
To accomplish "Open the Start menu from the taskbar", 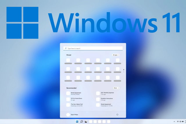I will (x=77, y=121).
